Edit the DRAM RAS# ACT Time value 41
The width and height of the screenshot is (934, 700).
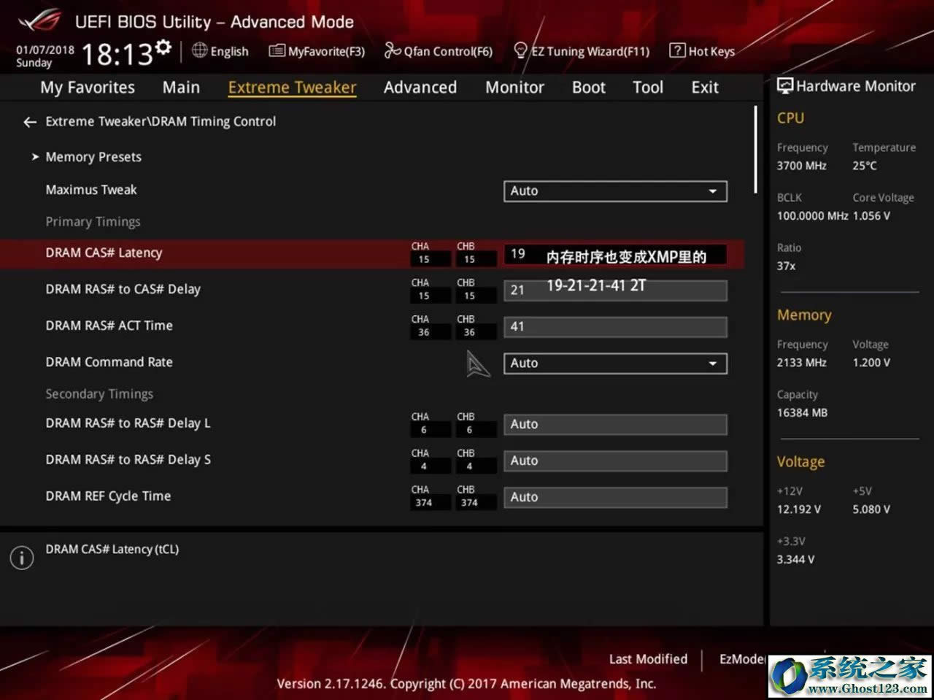coord(614,326)
